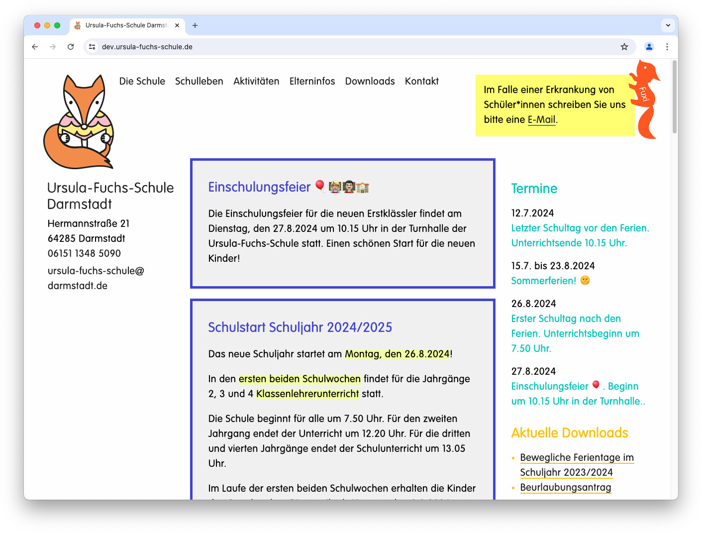Open Chrome's three-dot menu
This screenshot has width=702, height=533.
(667, 47)
